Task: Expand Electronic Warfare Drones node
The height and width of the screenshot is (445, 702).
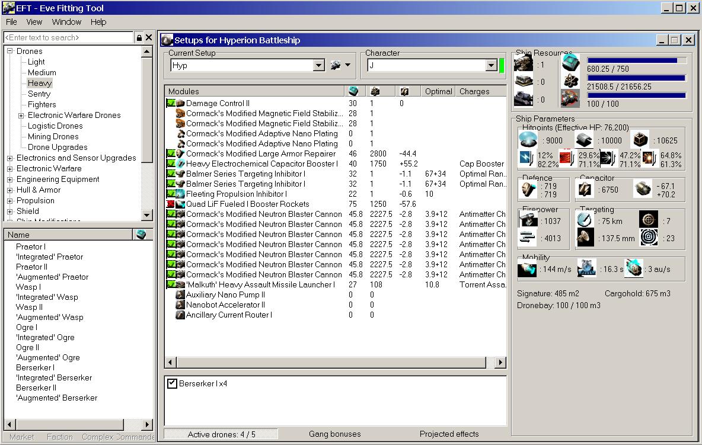Action: click(x=21, y=116)
